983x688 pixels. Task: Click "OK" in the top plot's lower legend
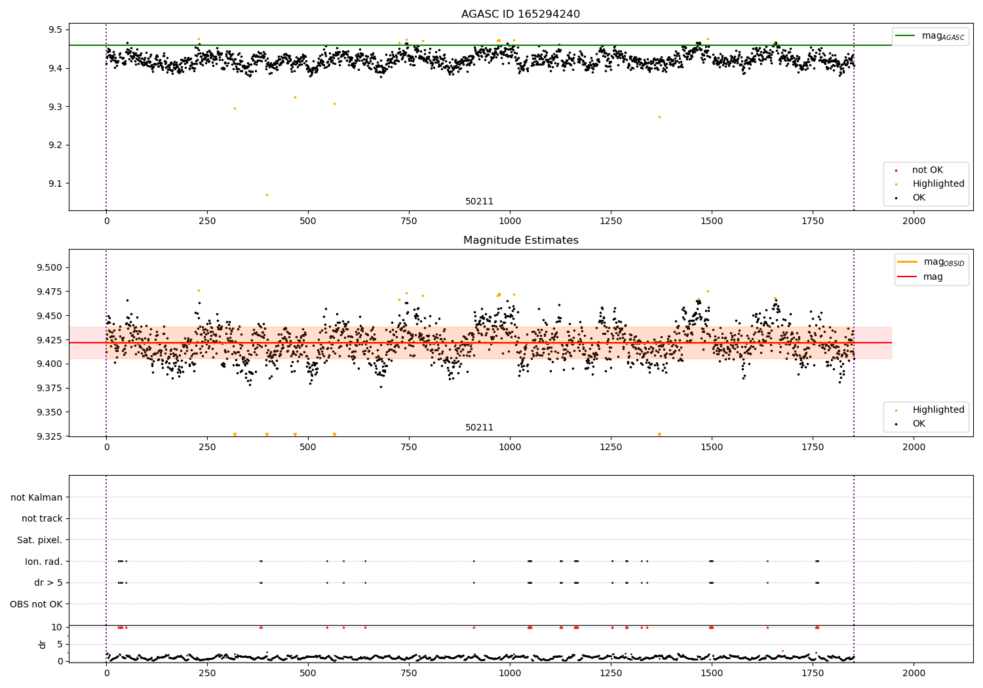(x=919, y=198)
